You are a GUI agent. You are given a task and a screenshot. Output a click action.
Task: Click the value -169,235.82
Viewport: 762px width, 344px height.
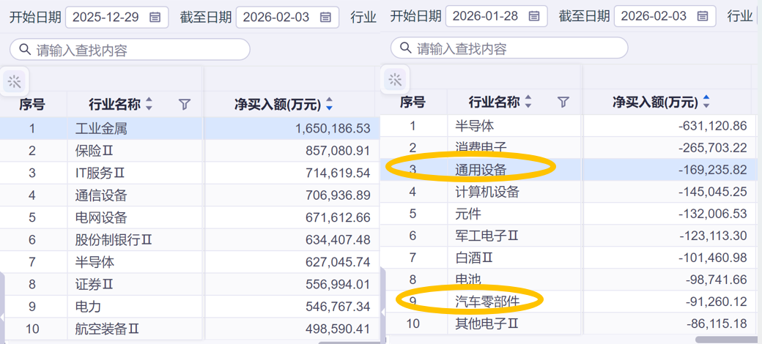click(713, 170)
